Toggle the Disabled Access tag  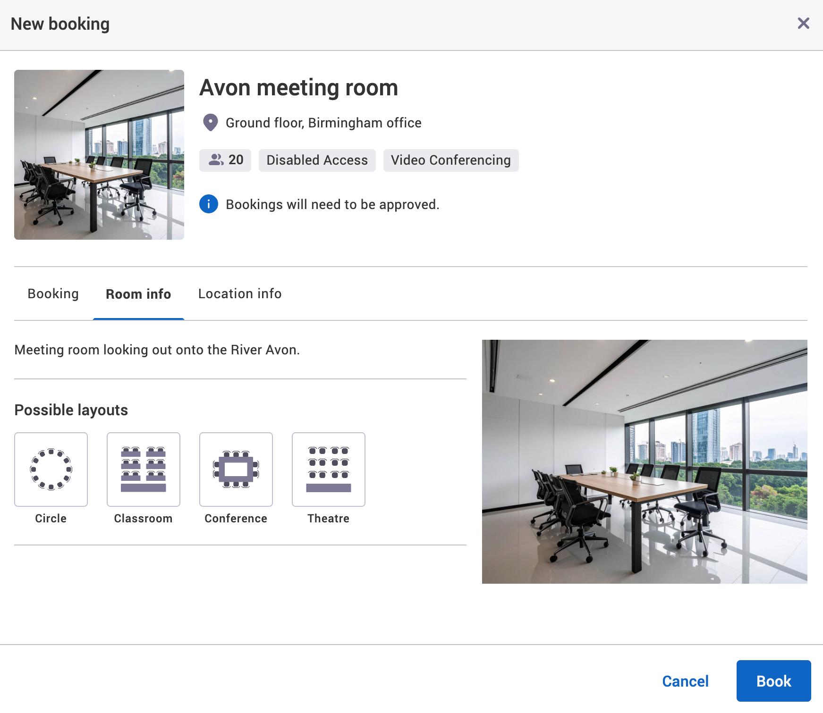click(x=317, y=160)
